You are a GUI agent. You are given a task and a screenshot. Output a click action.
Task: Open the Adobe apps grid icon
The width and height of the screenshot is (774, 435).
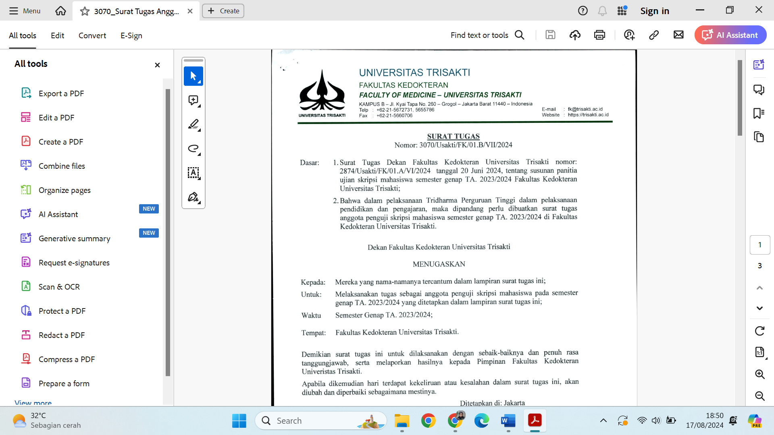click(x=622, y=11)
